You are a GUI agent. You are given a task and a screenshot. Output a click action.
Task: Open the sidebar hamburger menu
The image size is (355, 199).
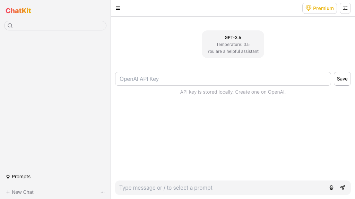pos(118,8)
